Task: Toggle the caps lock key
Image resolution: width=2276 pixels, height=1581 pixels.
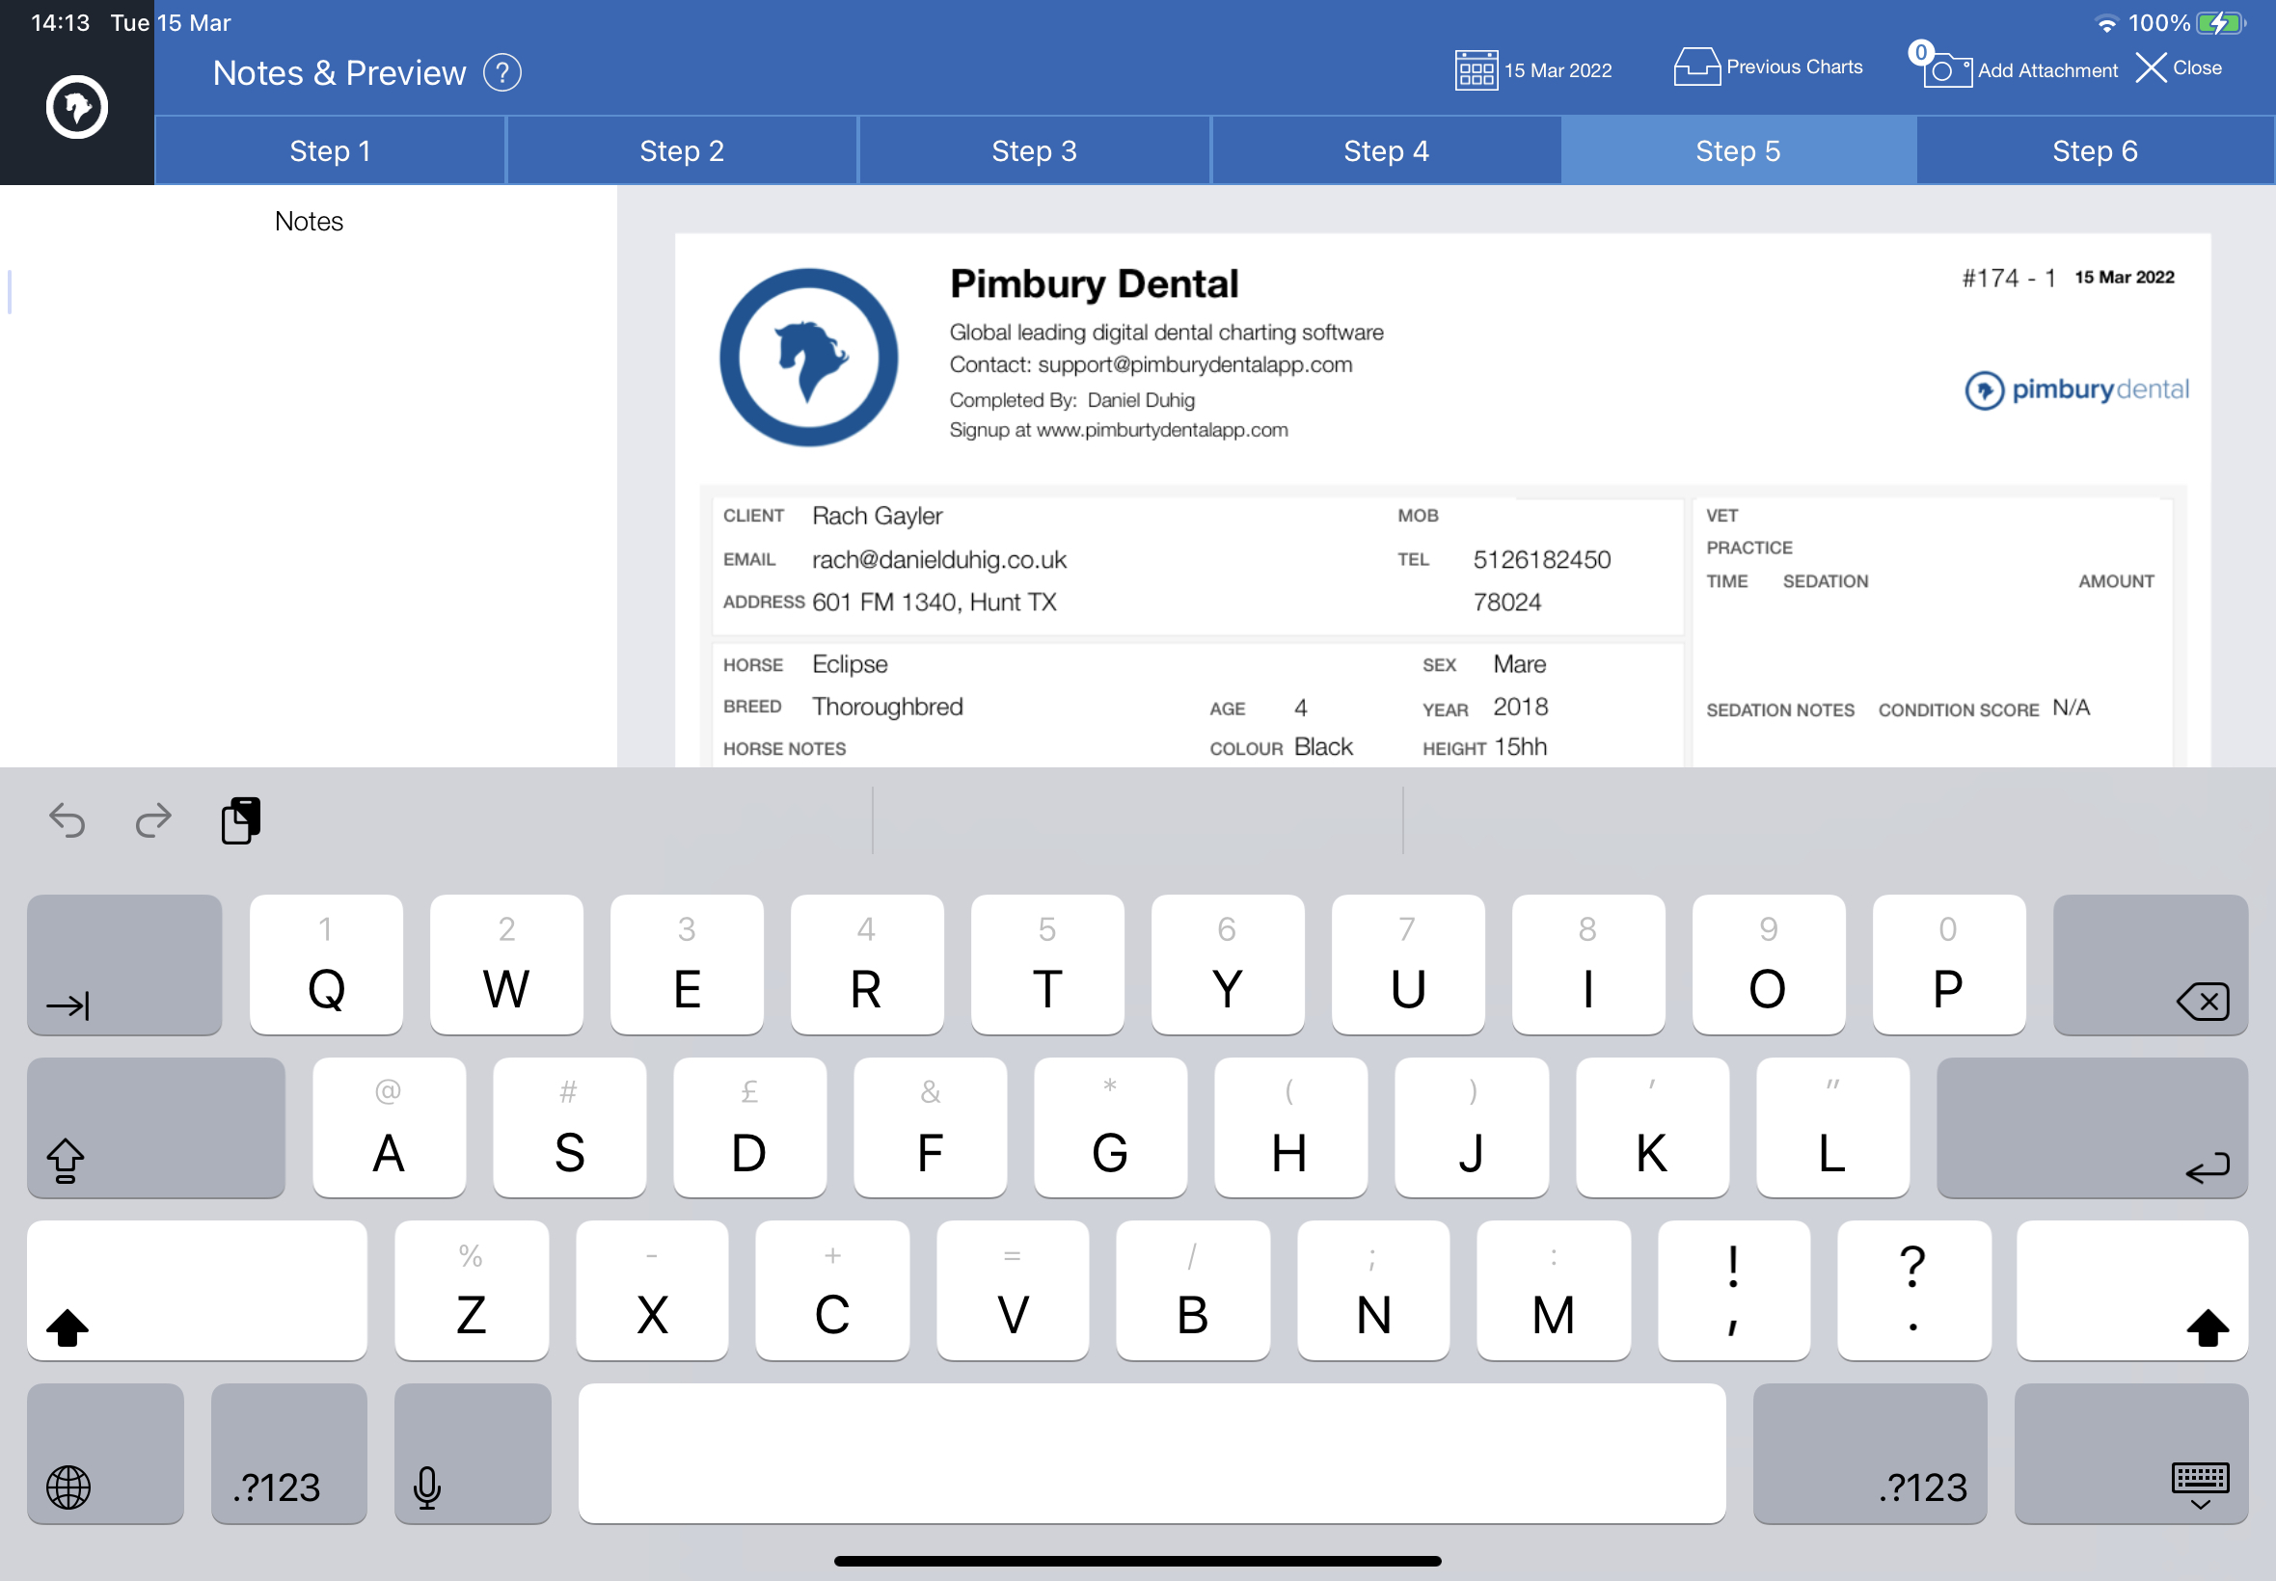Action: pyautogui.click(x=156, y=1127)
